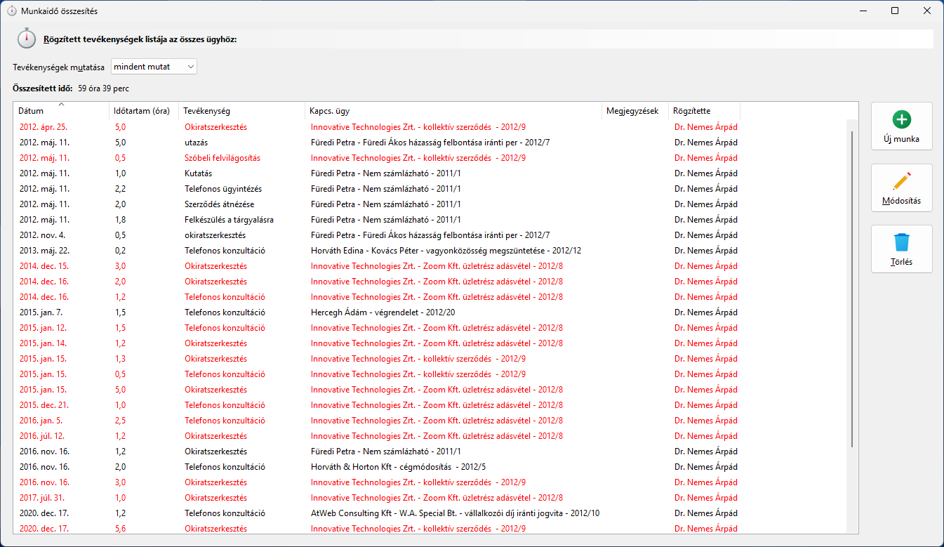The height and width of the screenshot is (547, 944).
Task: Select the 2014. dec. 16. Okiratszerkesztés row date
Action: coord(44,282)
